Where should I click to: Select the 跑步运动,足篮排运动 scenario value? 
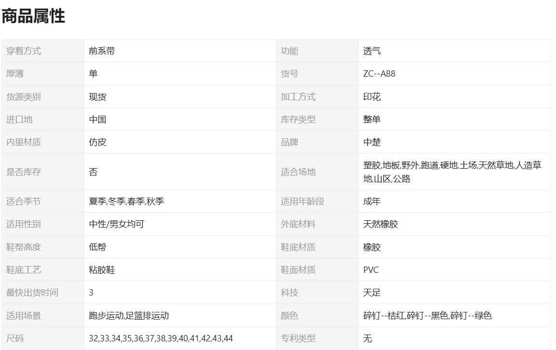click(x=129, y=316)
